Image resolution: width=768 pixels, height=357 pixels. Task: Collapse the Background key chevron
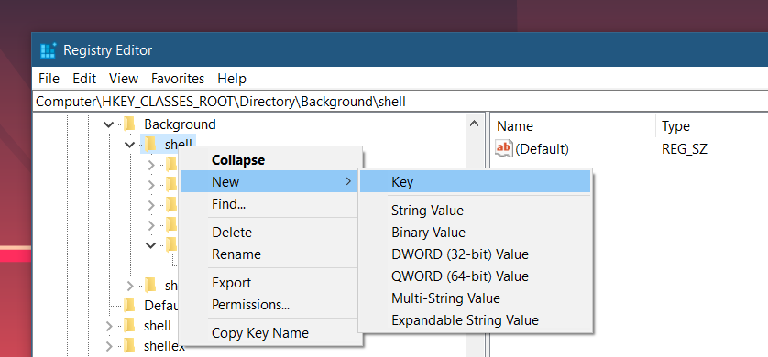pyautogui.click(x=109, y=124)
